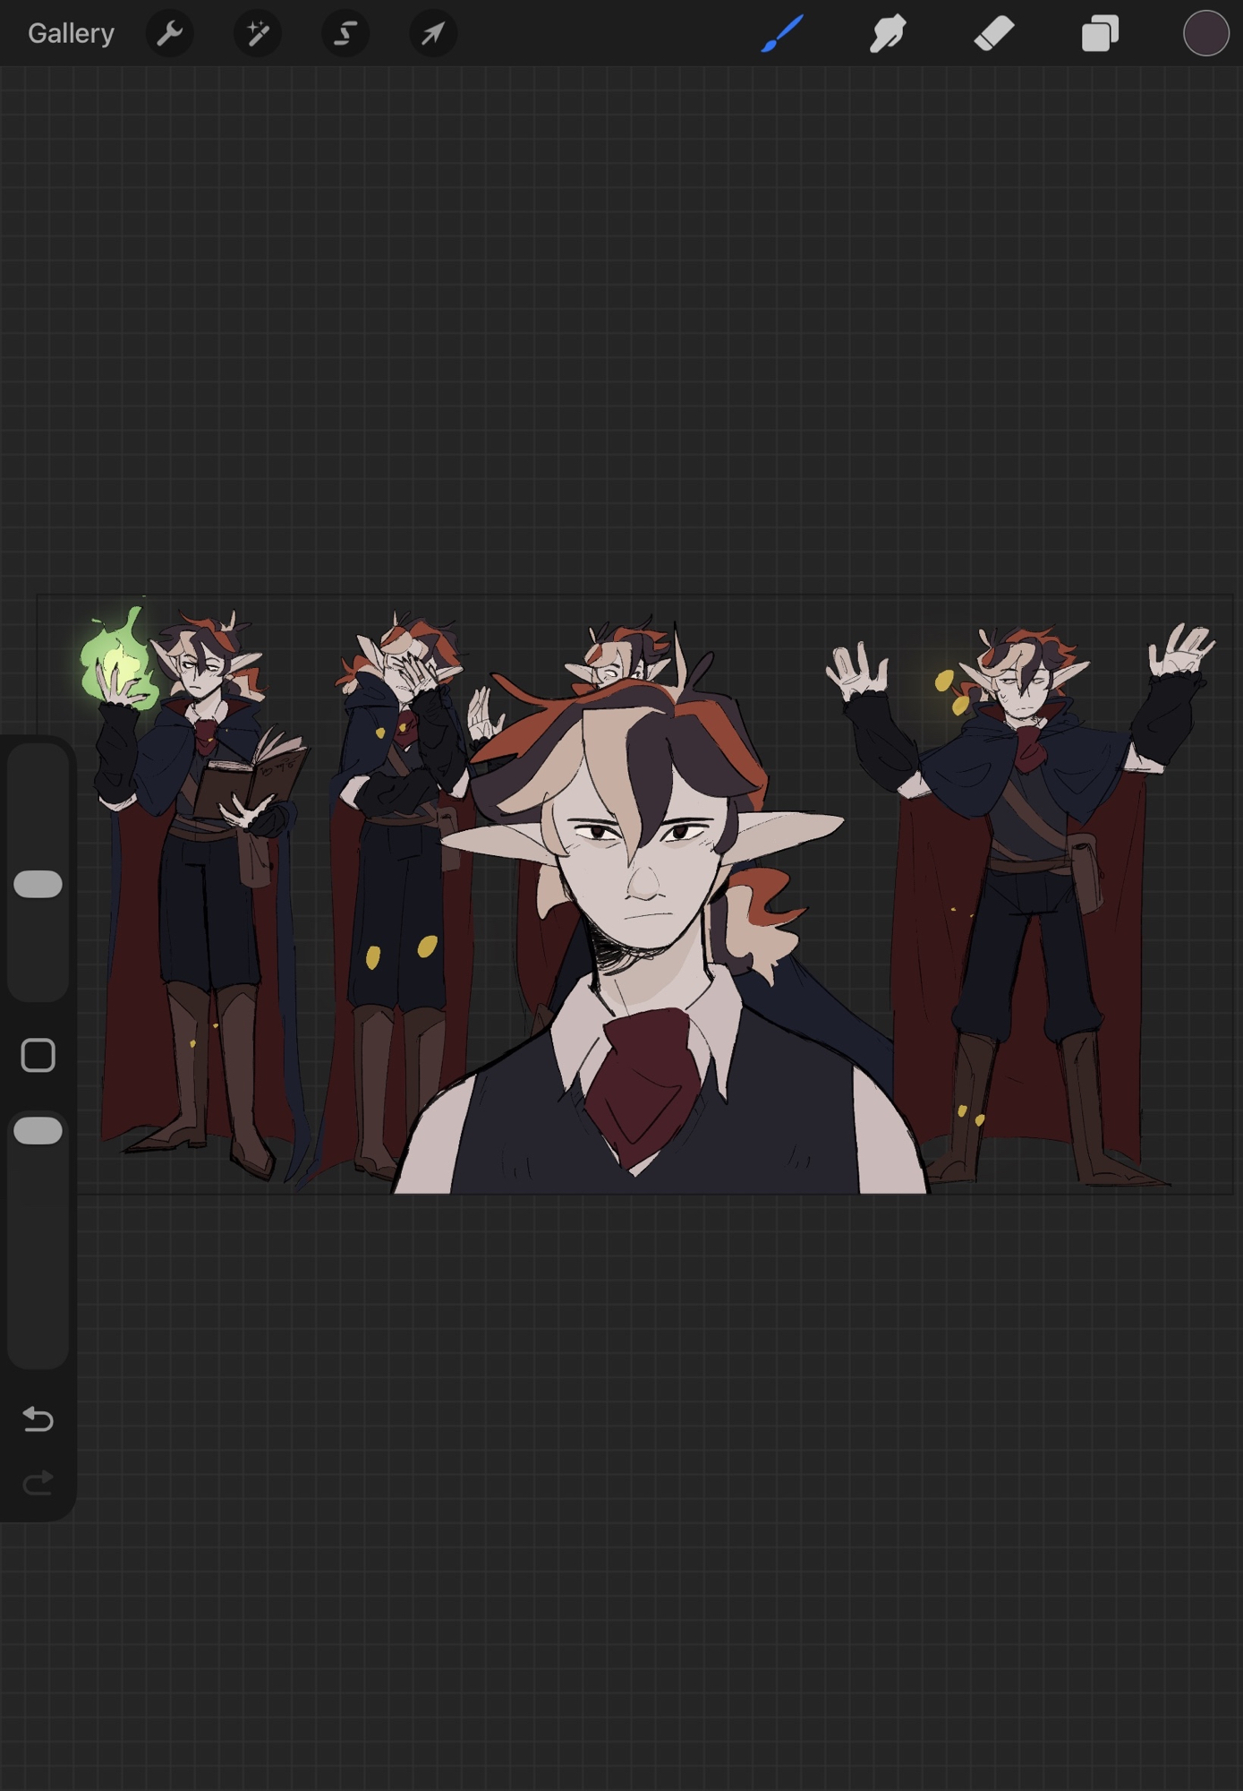The width and height of the screenshot is (1243, 1791).
Task: Tap the pouch on the rightmost character's belt
Action: click(x=1085, y=873)
